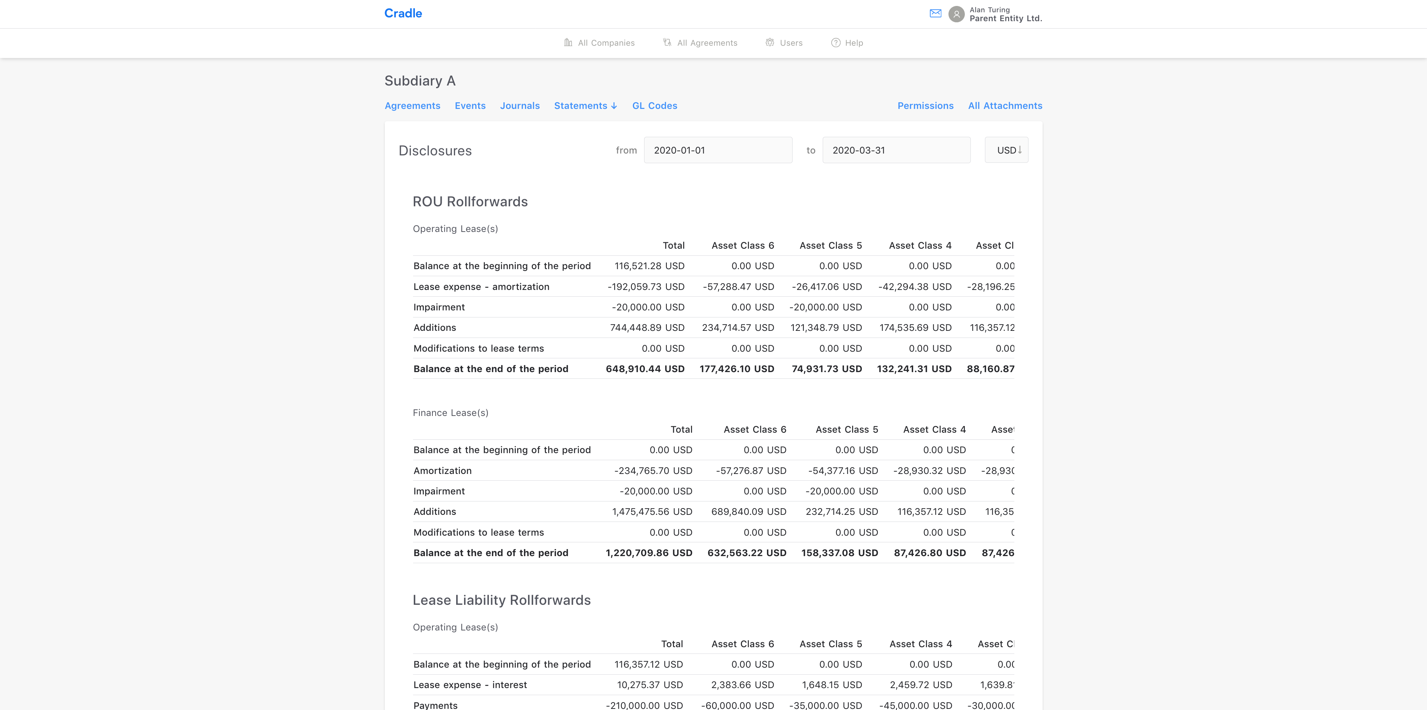The width and height of the screenshot is (1427, 710).
Task: Switch to the Events tab
Action: click(470, 106)
